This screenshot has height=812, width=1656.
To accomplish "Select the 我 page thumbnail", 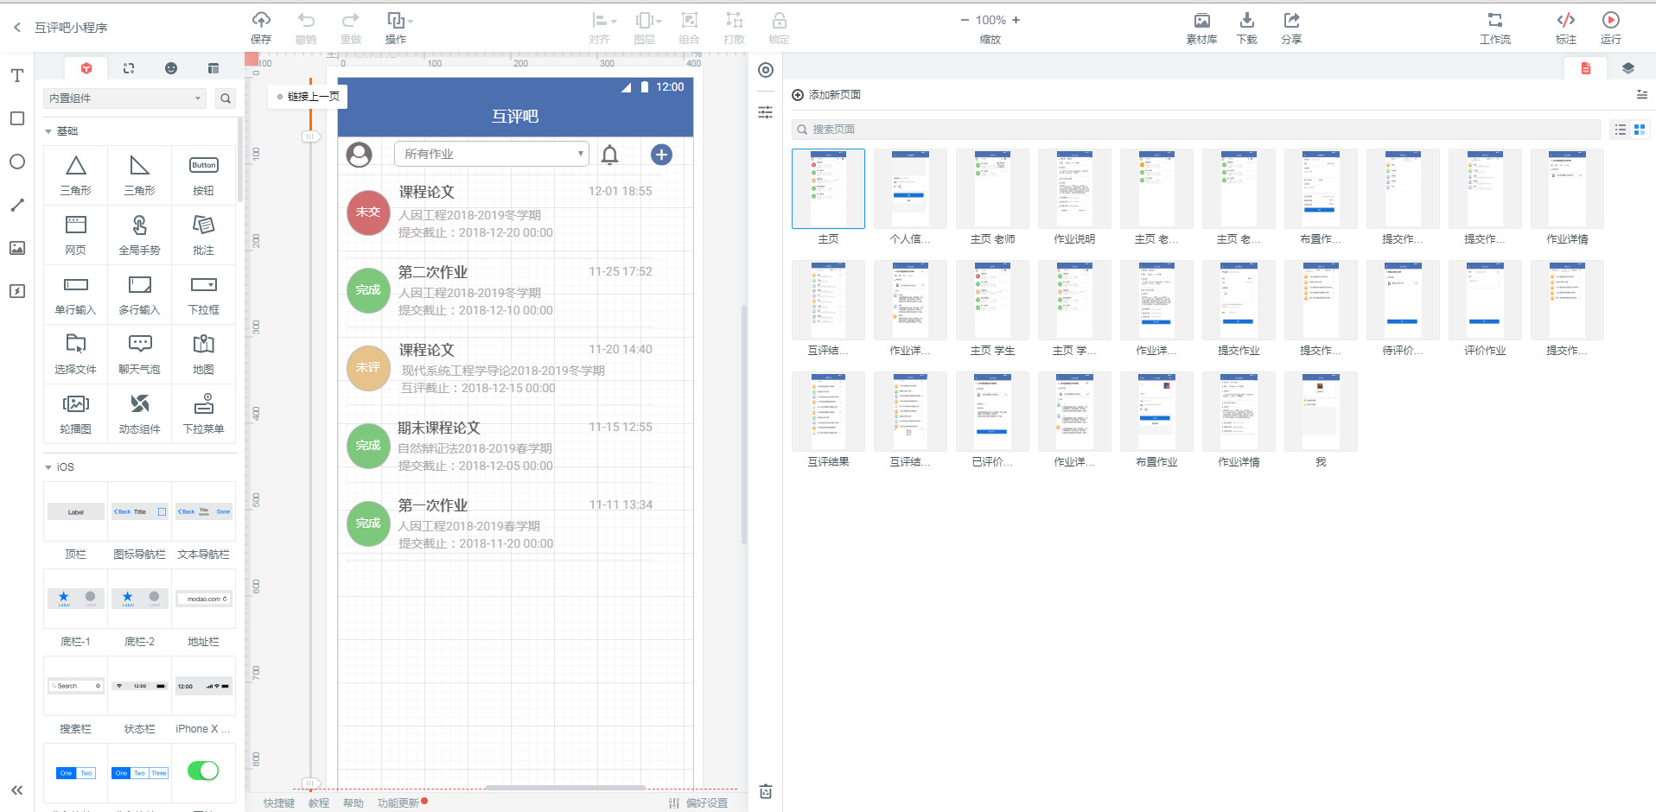I will [x=1321, y=412].
